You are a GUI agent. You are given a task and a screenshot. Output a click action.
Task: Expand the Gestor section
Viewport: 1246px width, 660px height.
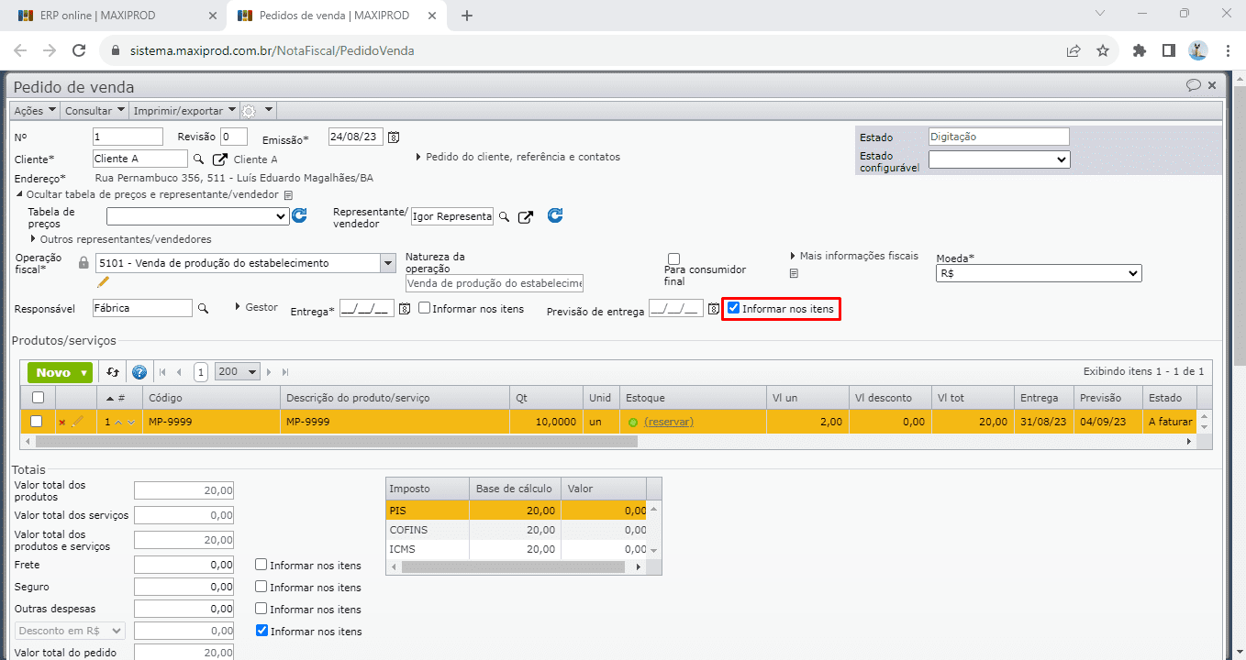pyautogui.click(x=257, y=308)
